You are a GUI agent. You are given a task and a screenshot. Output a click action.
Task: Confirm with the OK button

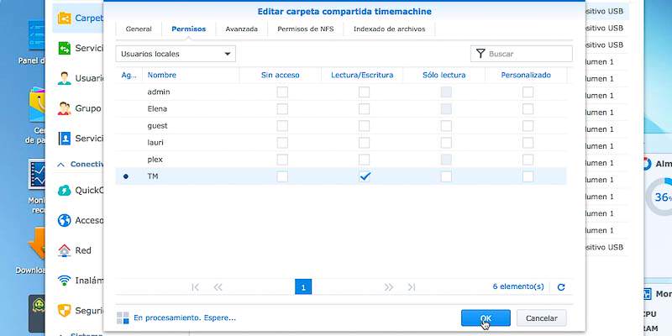point(486,318)
